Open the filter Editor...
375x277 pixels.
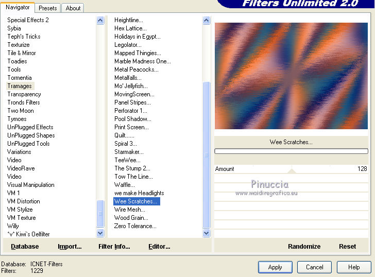[159, 247]
